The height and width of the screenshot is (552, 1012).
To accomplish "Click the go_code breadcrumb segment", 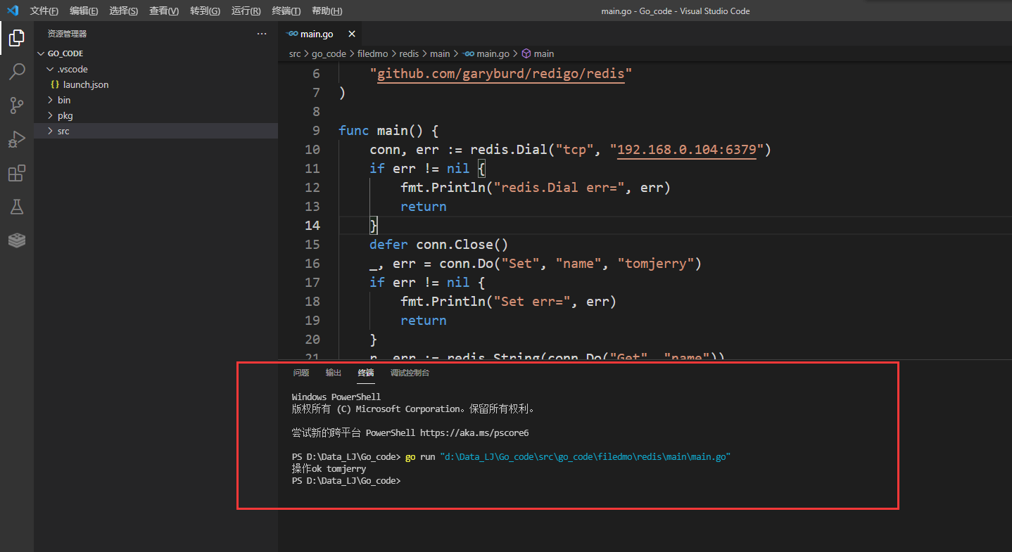I will click(329, 53).
